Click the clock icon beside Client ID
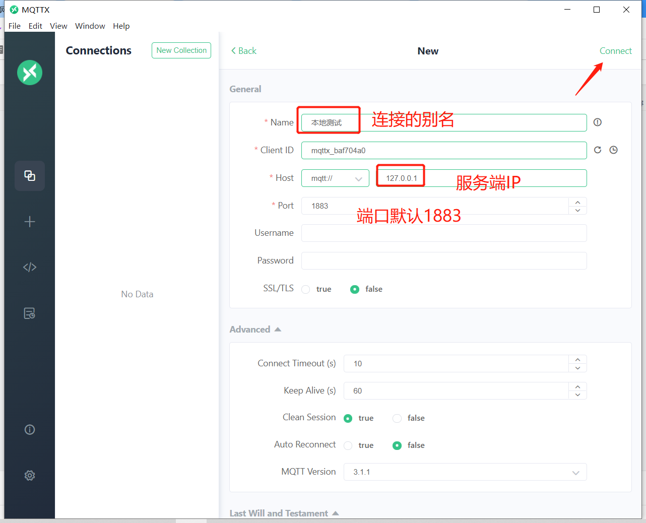This screenshot has width=646, height=523. coord(613,150)
